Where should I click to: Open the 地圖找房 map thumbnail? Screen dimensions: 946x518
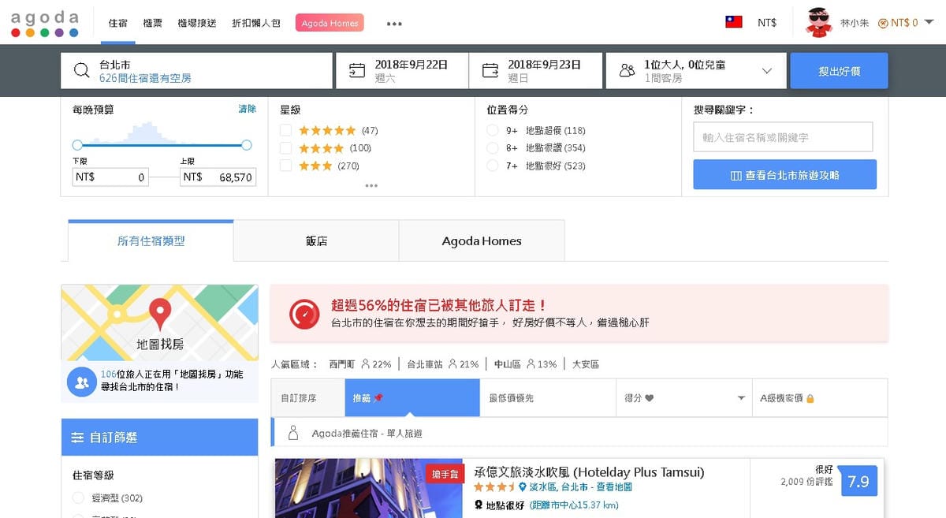click(159, 322)
